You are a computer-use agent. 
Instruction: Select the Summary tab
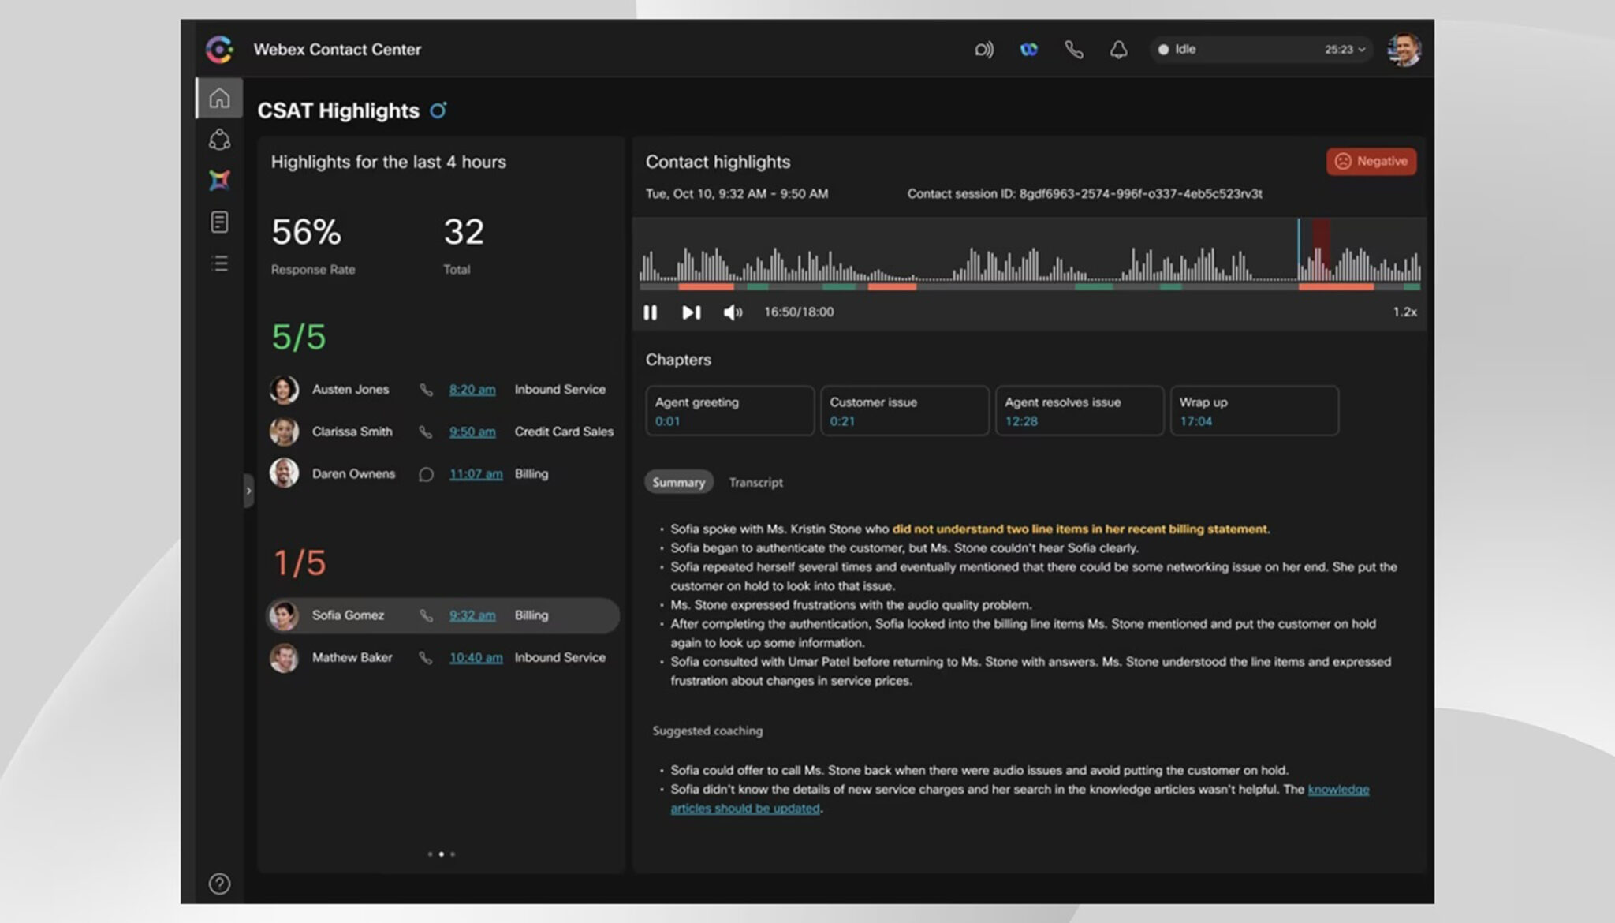click(x=678, y=482)
